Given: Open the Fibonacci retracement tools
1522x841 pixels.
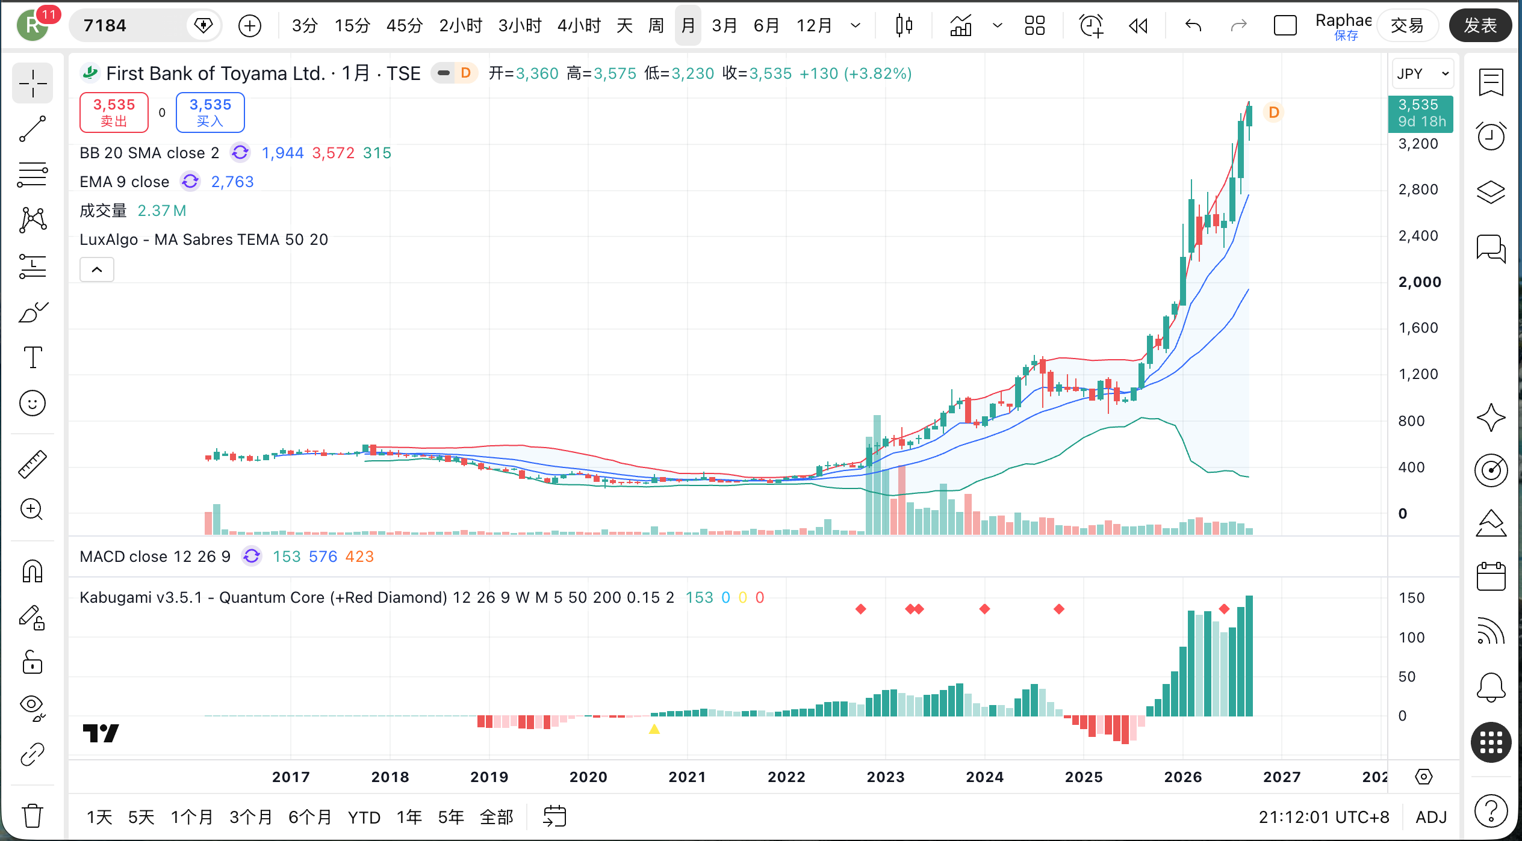Looking at the screenshot, I should click(x=33, y=174).
